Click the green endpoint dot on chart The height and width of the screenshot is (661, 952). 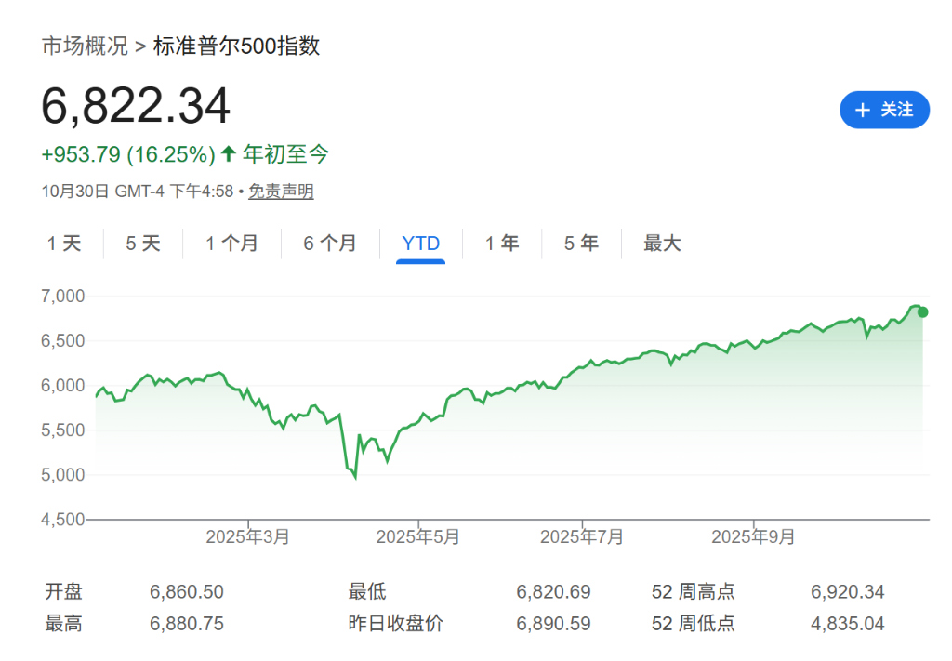point(922,312)
